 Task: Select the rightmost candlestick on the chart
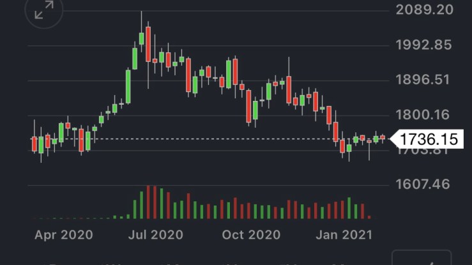click(382, 137)
